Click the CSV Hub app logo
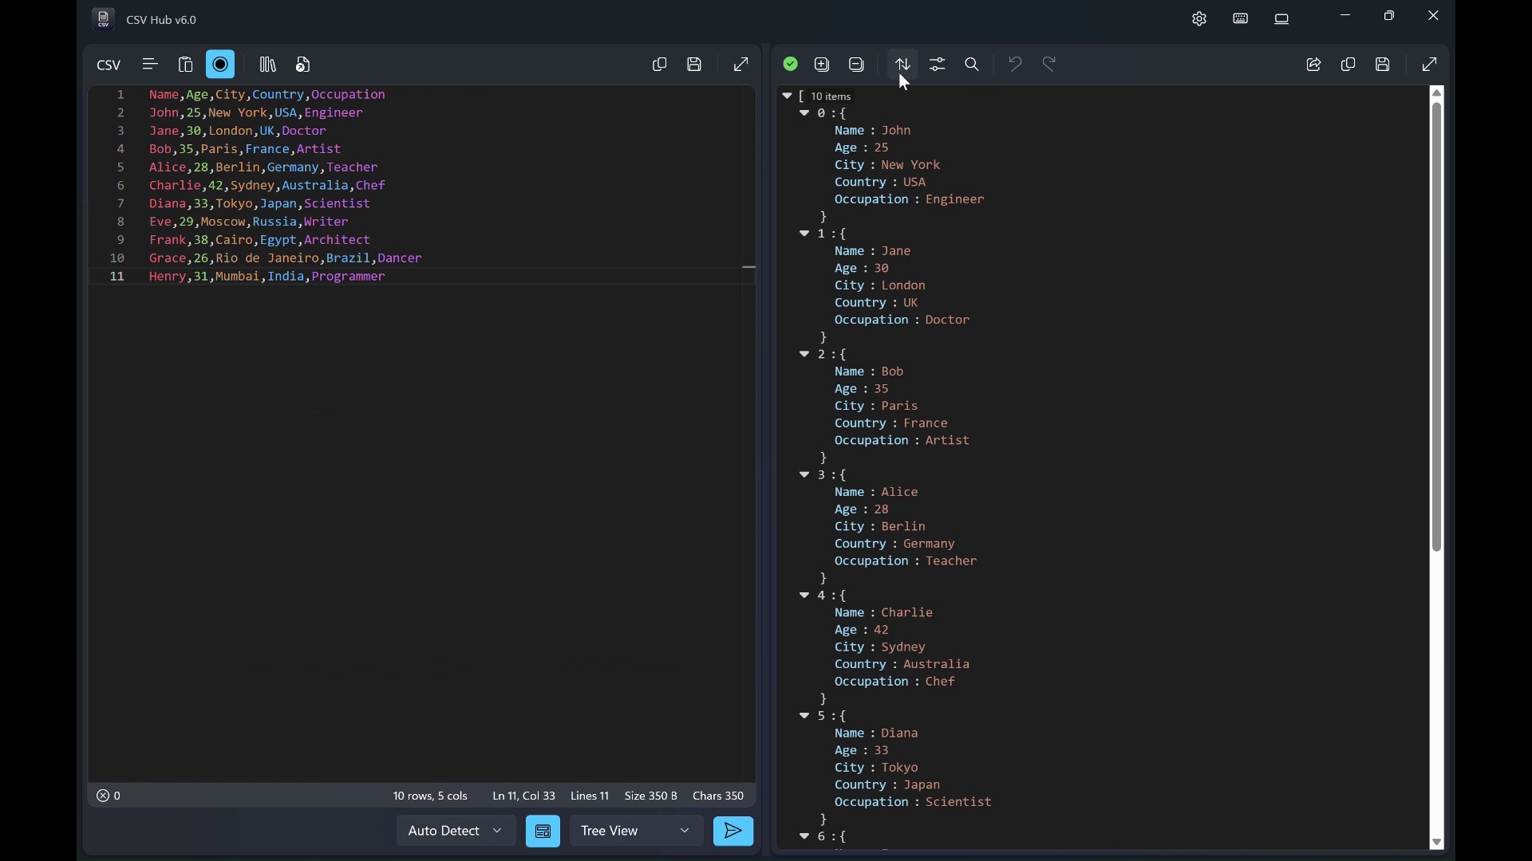Screen dimensions: 1532x861 pos(103,19)
